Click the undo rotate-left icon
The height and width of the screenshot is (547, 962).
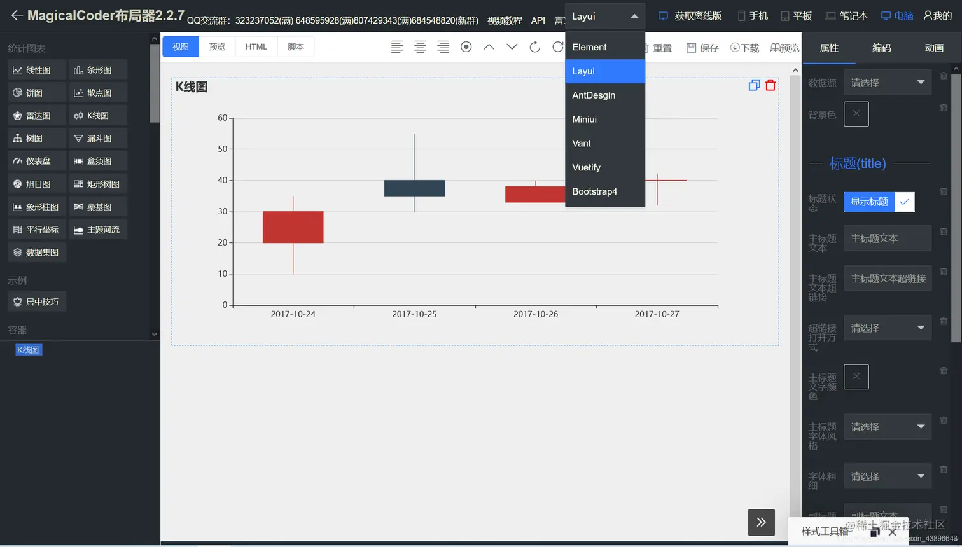[x=534, y=46]
